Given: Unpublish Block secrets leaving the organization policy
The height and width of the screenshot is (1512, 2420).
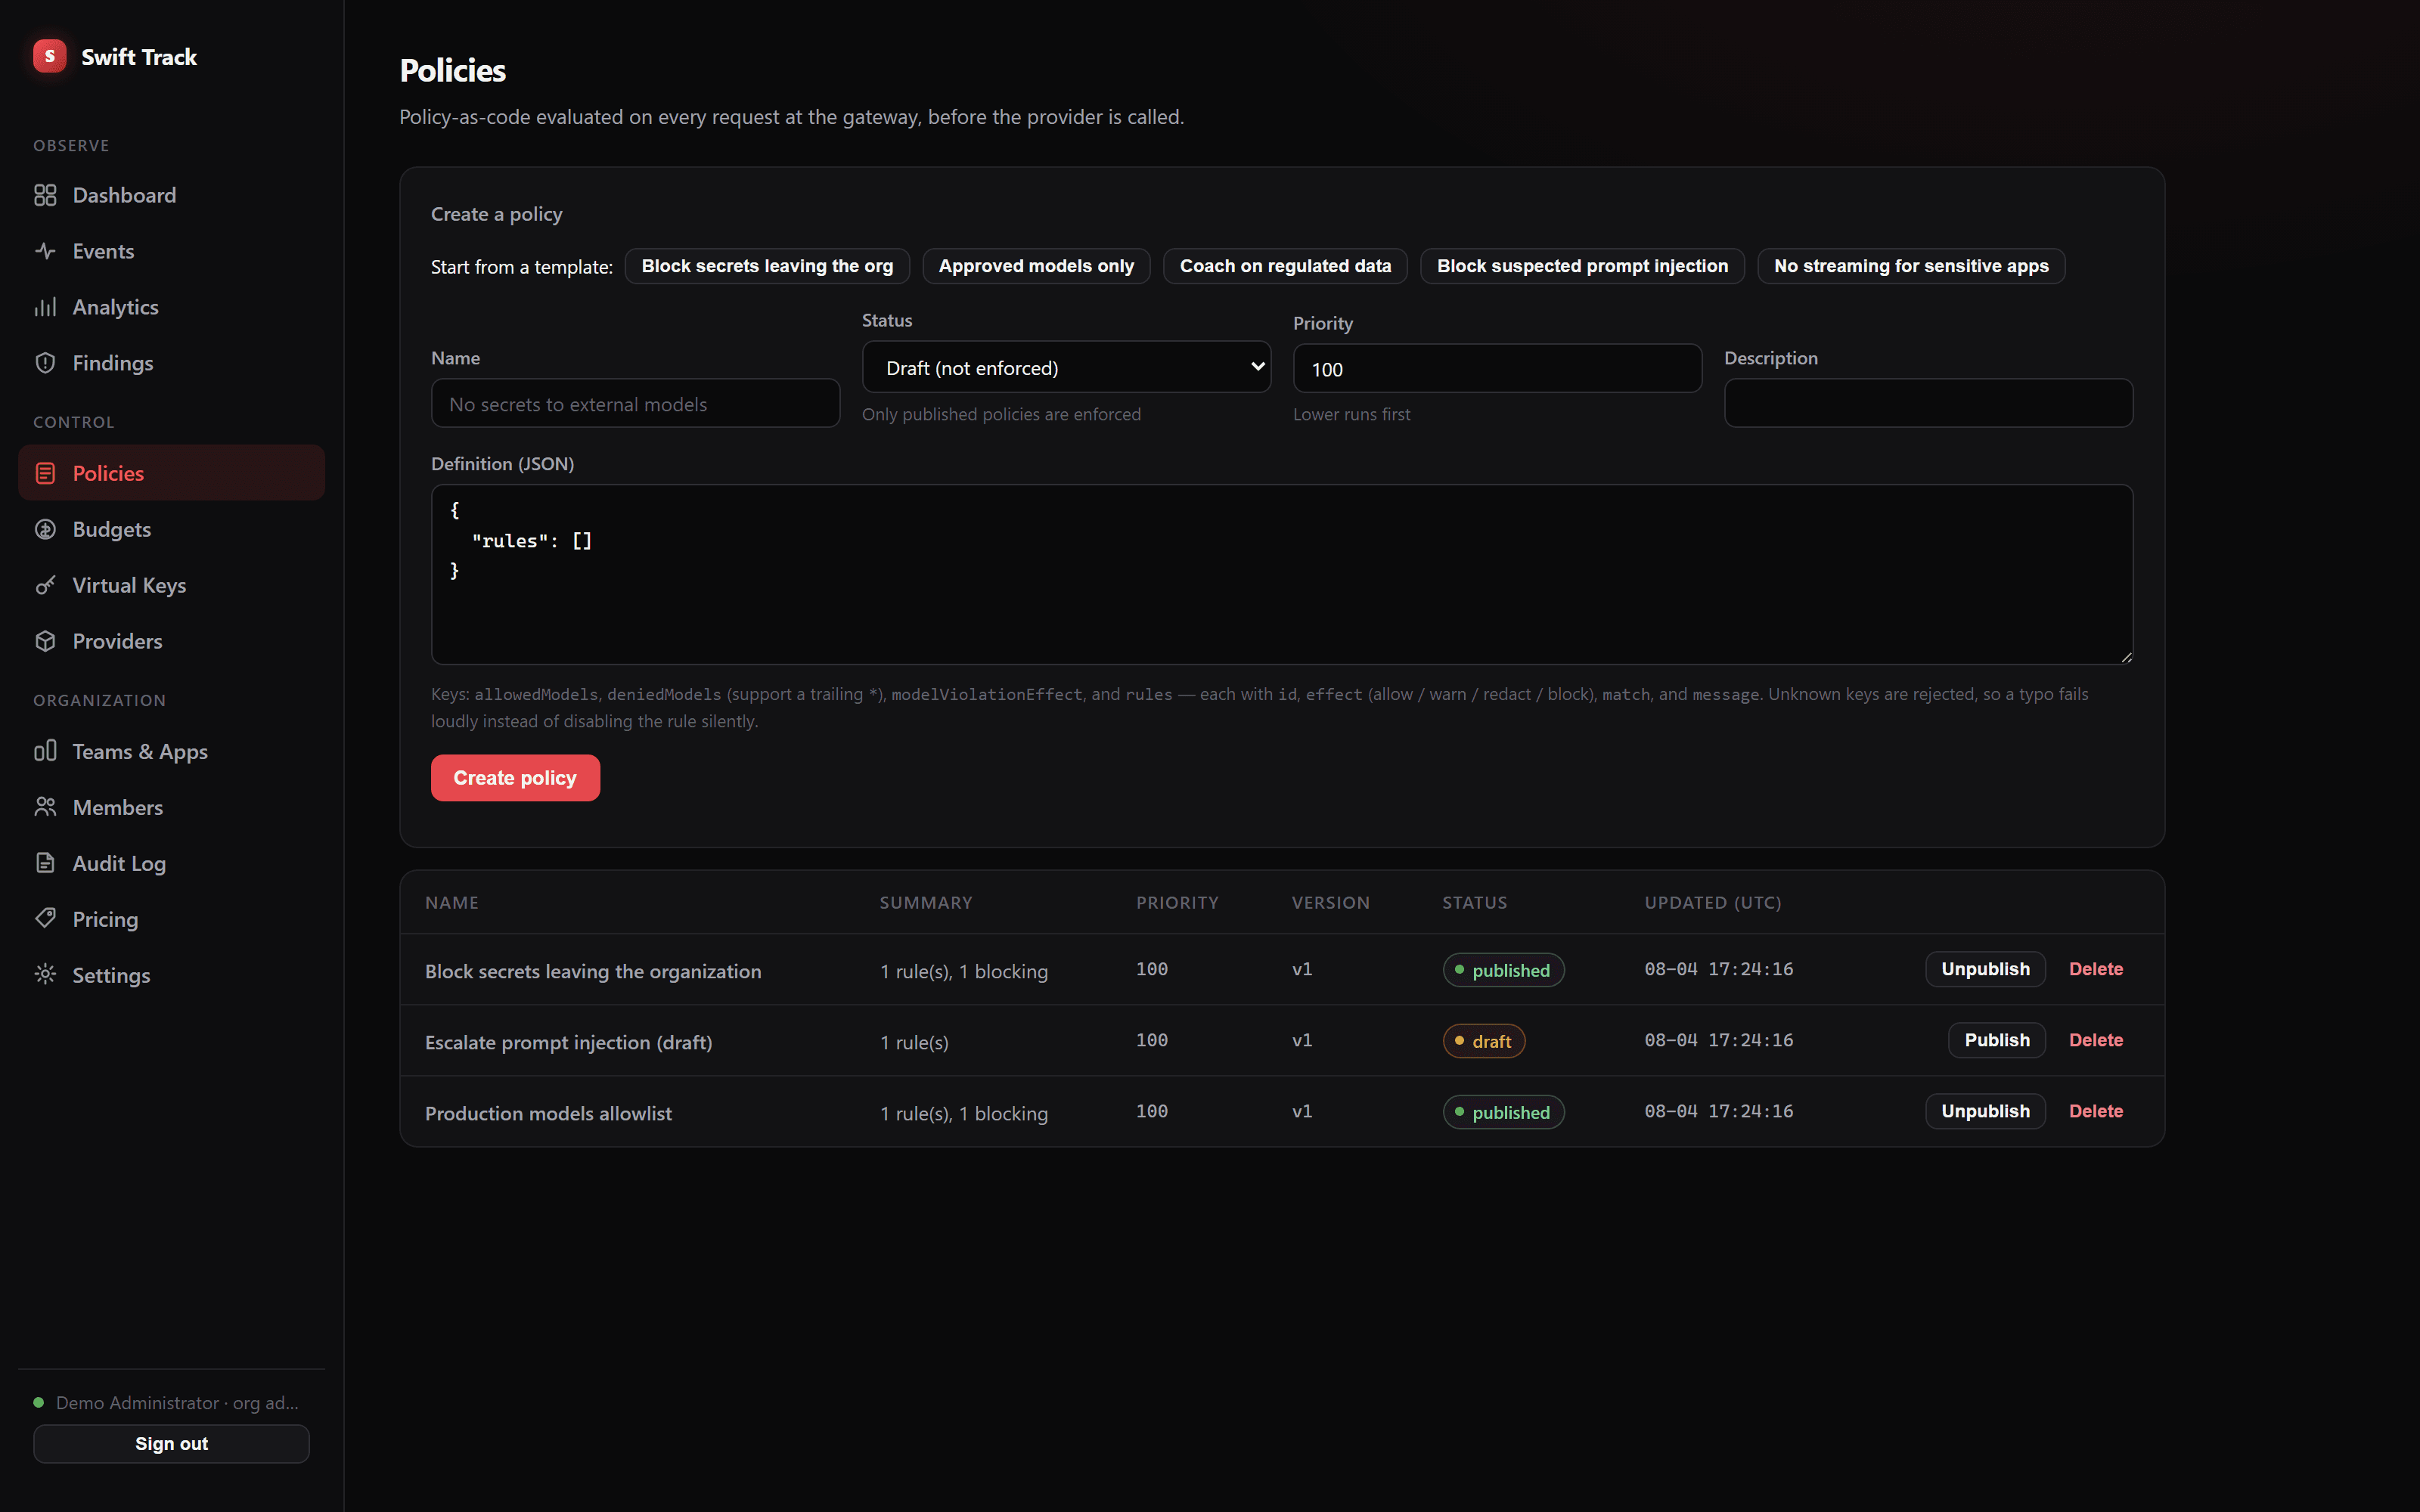Looking at the screenshot, I should [x=1985, y=969].
